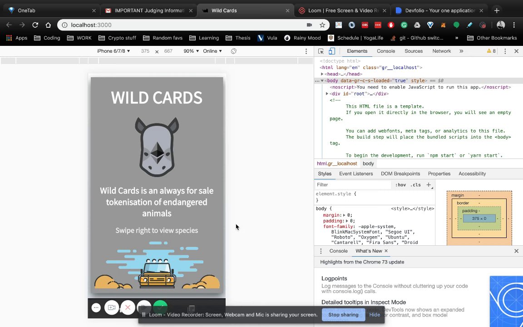Expand the padding property in body rule
523x327 pixels.
tap(347, 221)
